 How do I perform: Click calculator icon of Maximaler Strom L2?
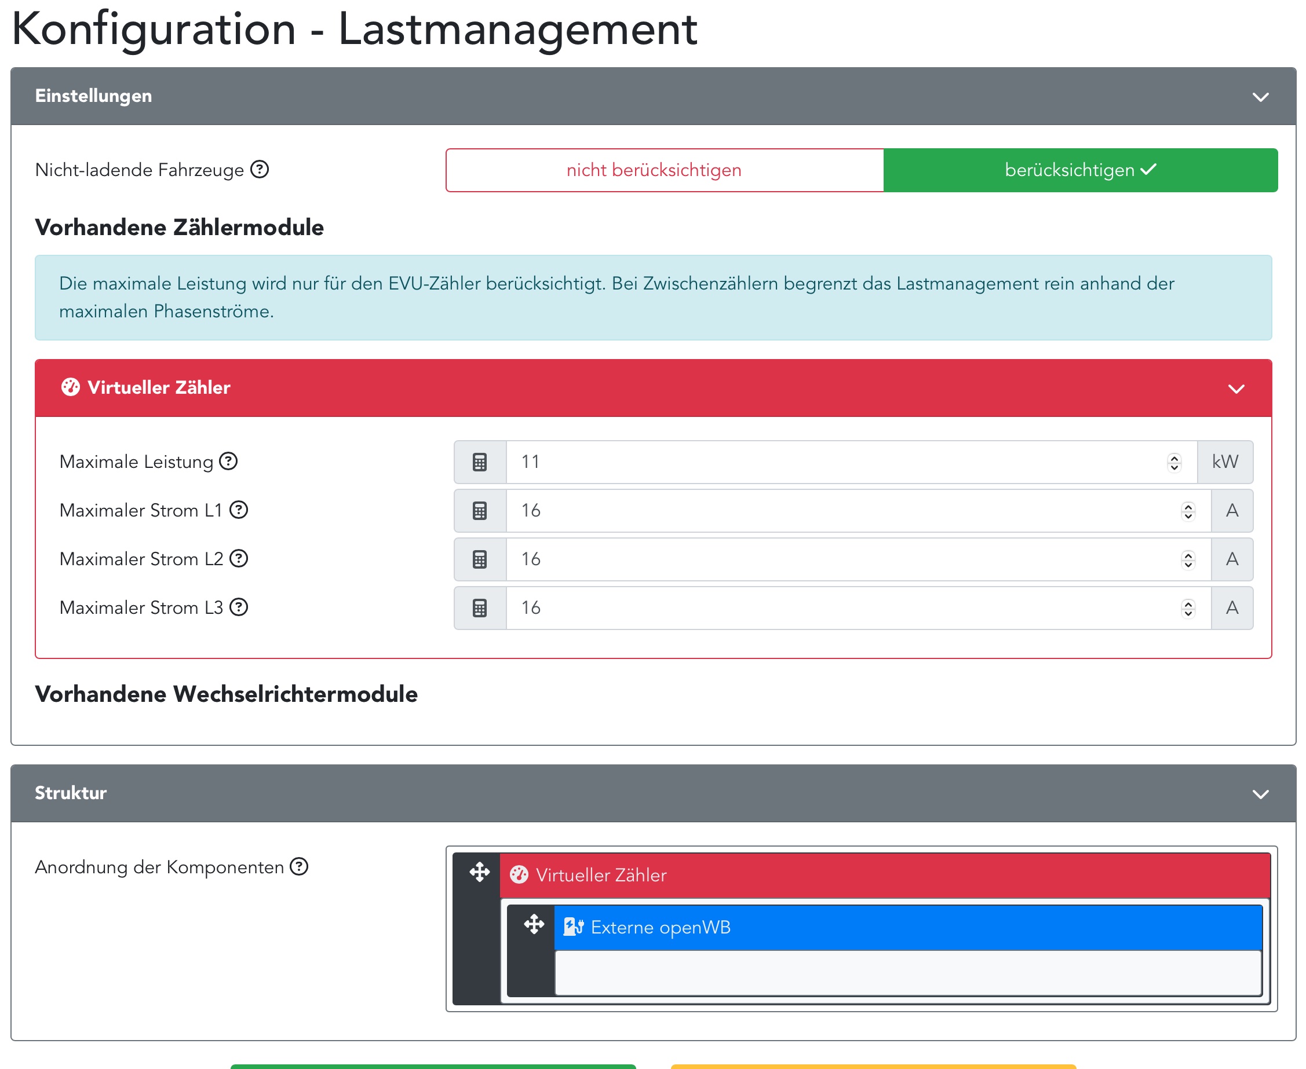point(479,559)
